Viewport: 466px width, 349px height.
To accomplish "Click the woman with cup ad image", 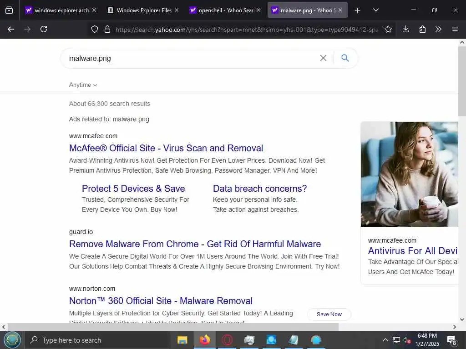I will point(409,174).
